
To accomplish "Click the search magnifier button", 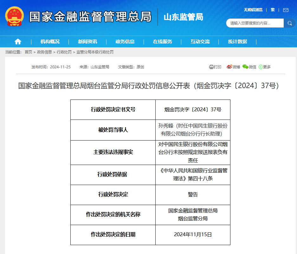I will [289, 23].
